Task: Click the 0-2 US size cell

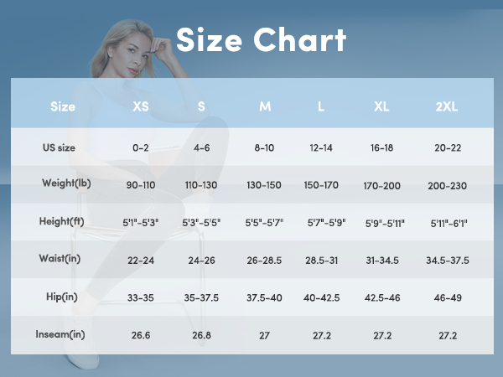Action: [141, 147]
